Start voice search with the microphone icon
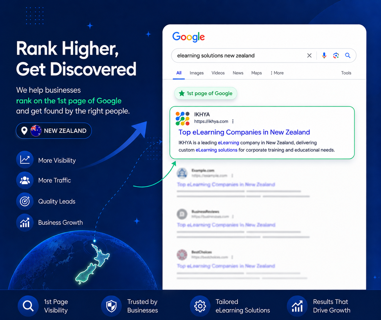 point(324,55)
